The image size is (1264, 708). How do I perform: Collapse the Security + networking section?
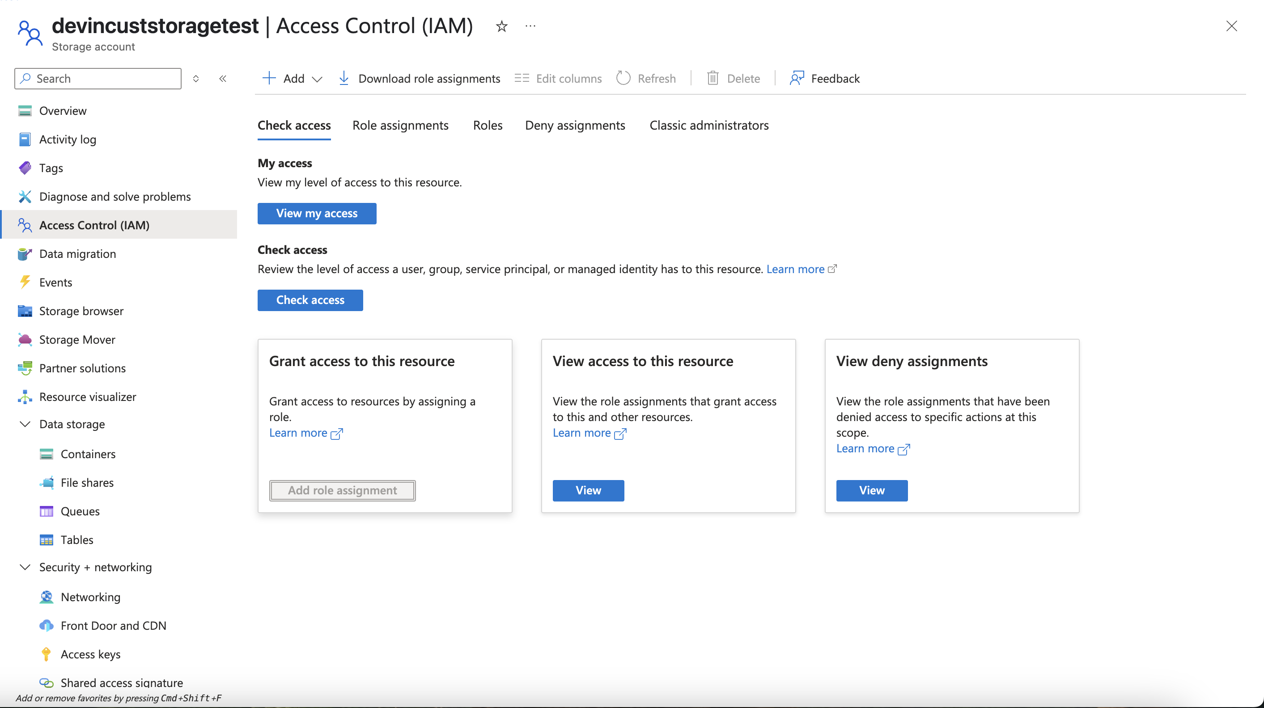point(25,567)
